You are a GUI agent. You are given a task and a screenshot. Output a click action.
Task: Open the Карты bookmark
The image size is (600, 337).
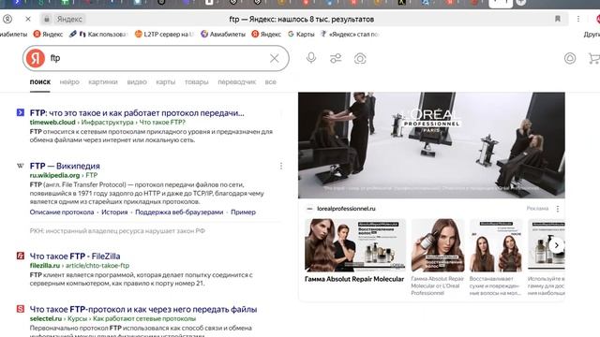coord(301,34)
